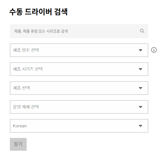Click the 제품, 제품 유형 placeholder text
The width and height of the screenshot is (168, 155).
41,31
